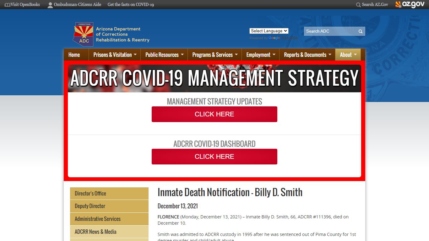429x241 pixels.
Task: Click the Ombudsman person icon
Action: click(50, 5)
